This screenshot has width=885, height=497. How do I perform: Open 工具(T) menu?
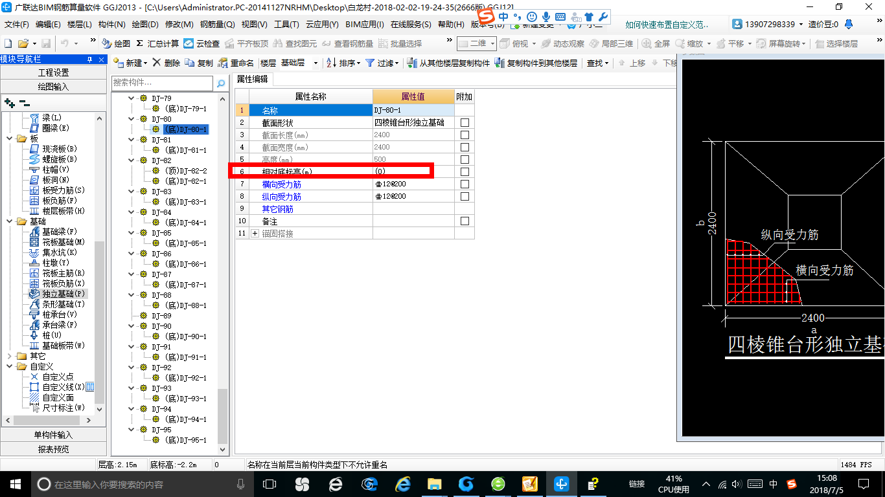286,25
